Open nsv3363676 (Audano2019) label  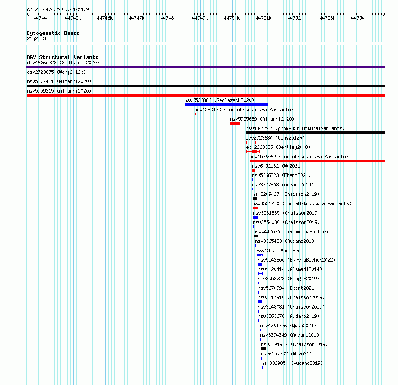[288, 316]
